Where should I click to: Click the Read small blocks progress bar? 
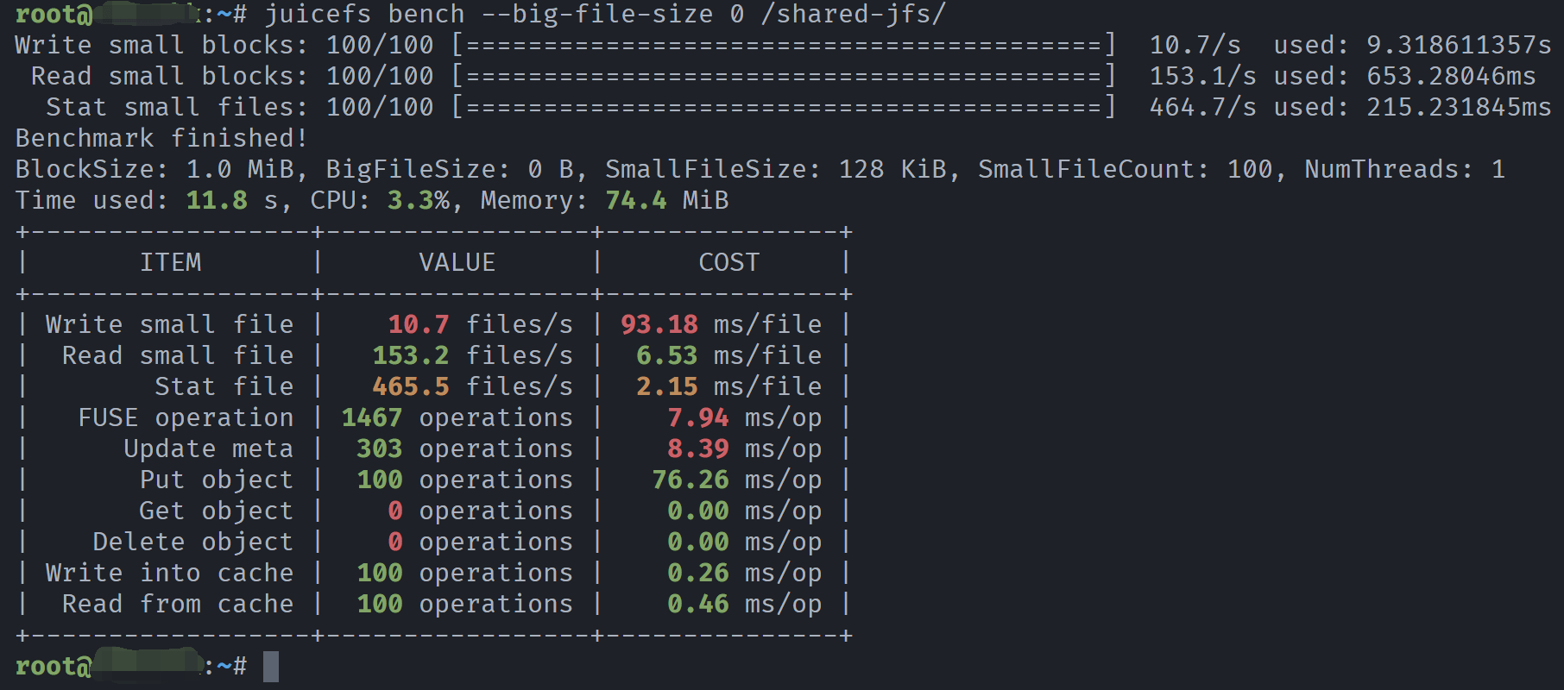[784, 77]
